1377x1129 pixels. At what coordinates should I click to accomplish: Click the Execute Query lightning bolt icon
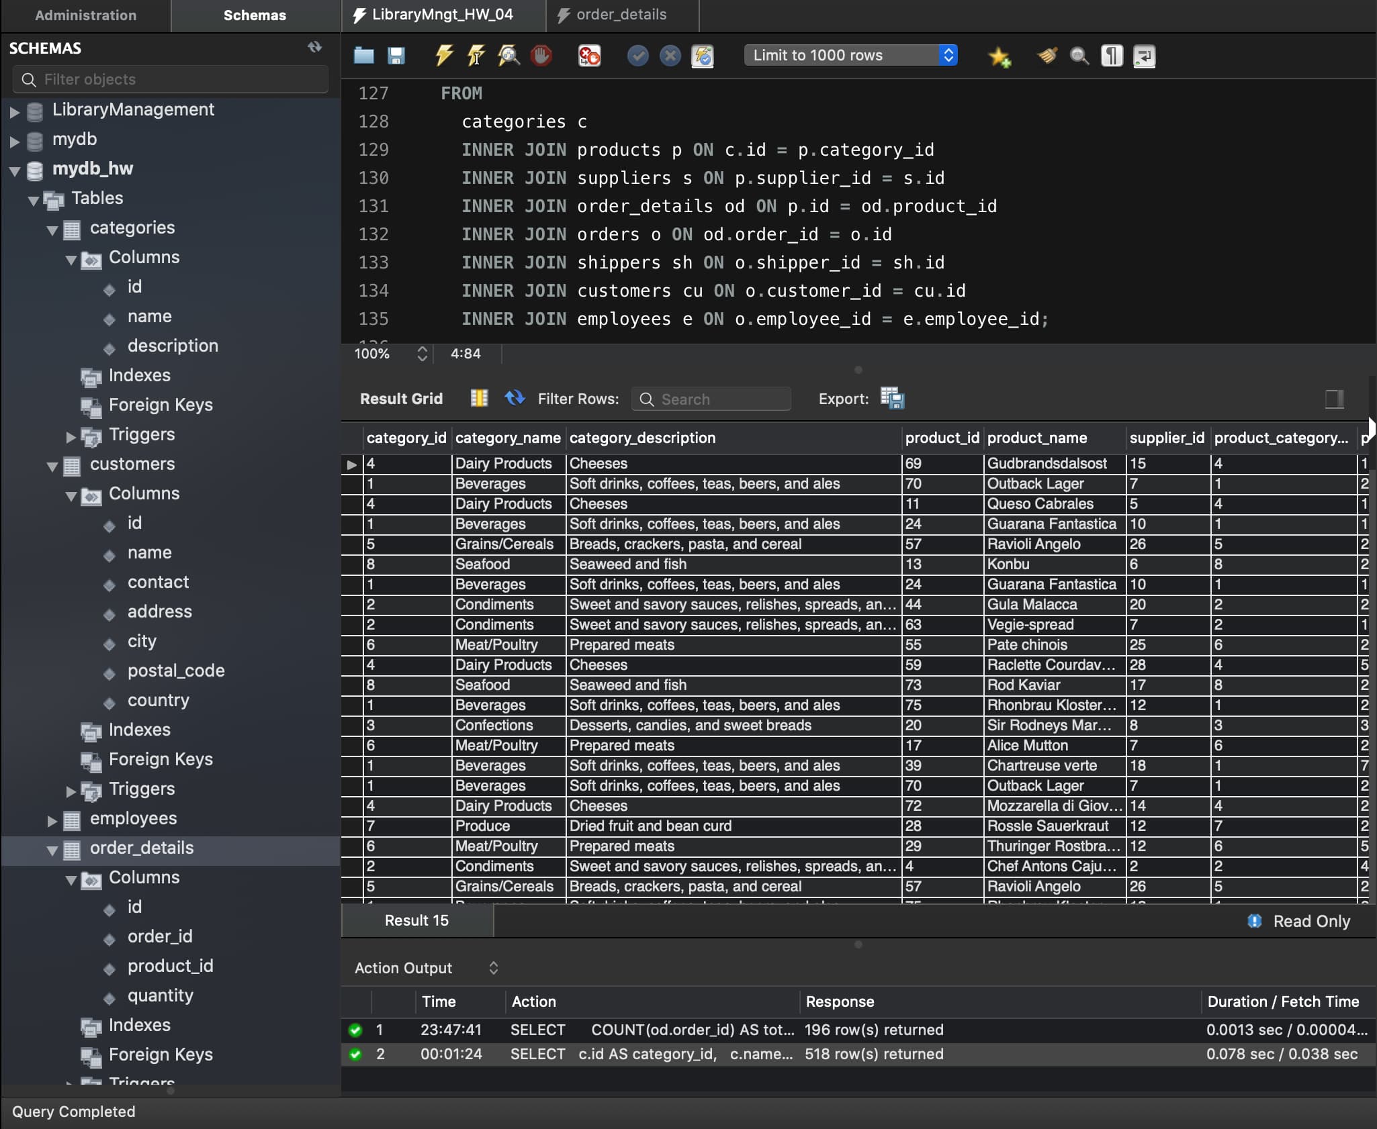pyautogui.click(x=444, y=55)
